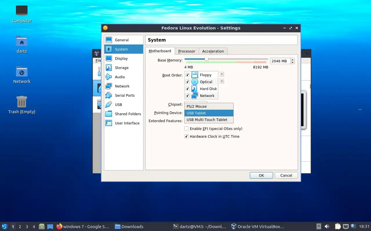371x231 pixels.
Task: Toggle Hard Disk boot device checkbox
Action: click(188, 89)
